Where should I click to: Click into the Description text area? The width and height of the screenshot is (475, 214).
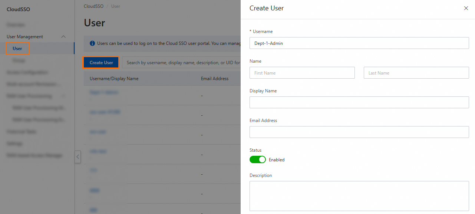(359, 196)
